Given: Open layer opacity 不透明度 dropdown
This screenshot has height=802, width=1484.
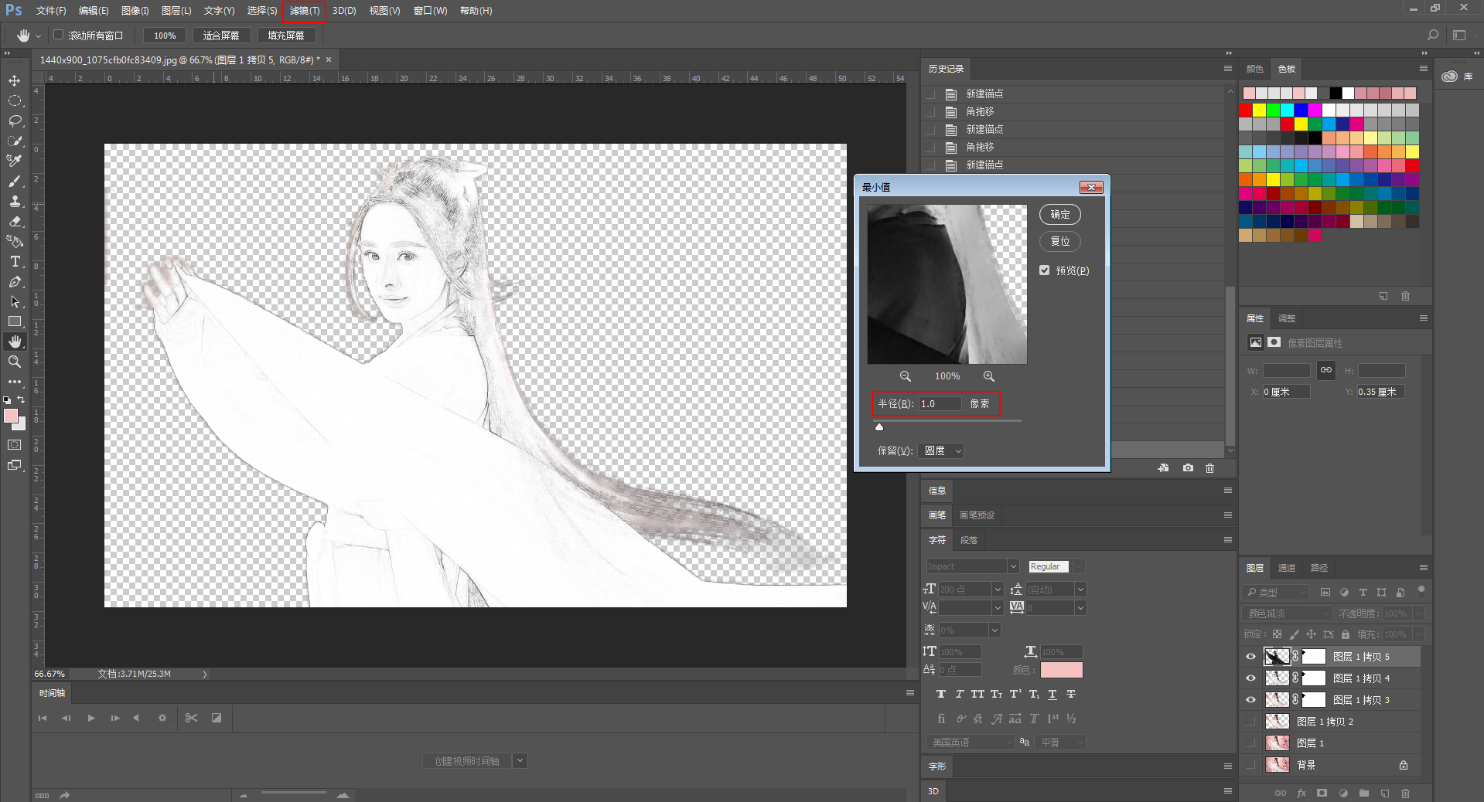Looking at the screenshot, I should point(1419,613).
